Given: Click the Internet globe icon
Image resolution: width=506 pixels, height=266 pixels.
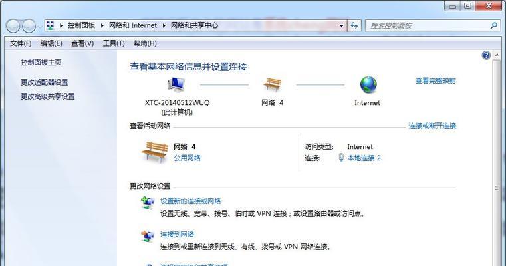Looking at the screenshot, I should click(368, 85).
